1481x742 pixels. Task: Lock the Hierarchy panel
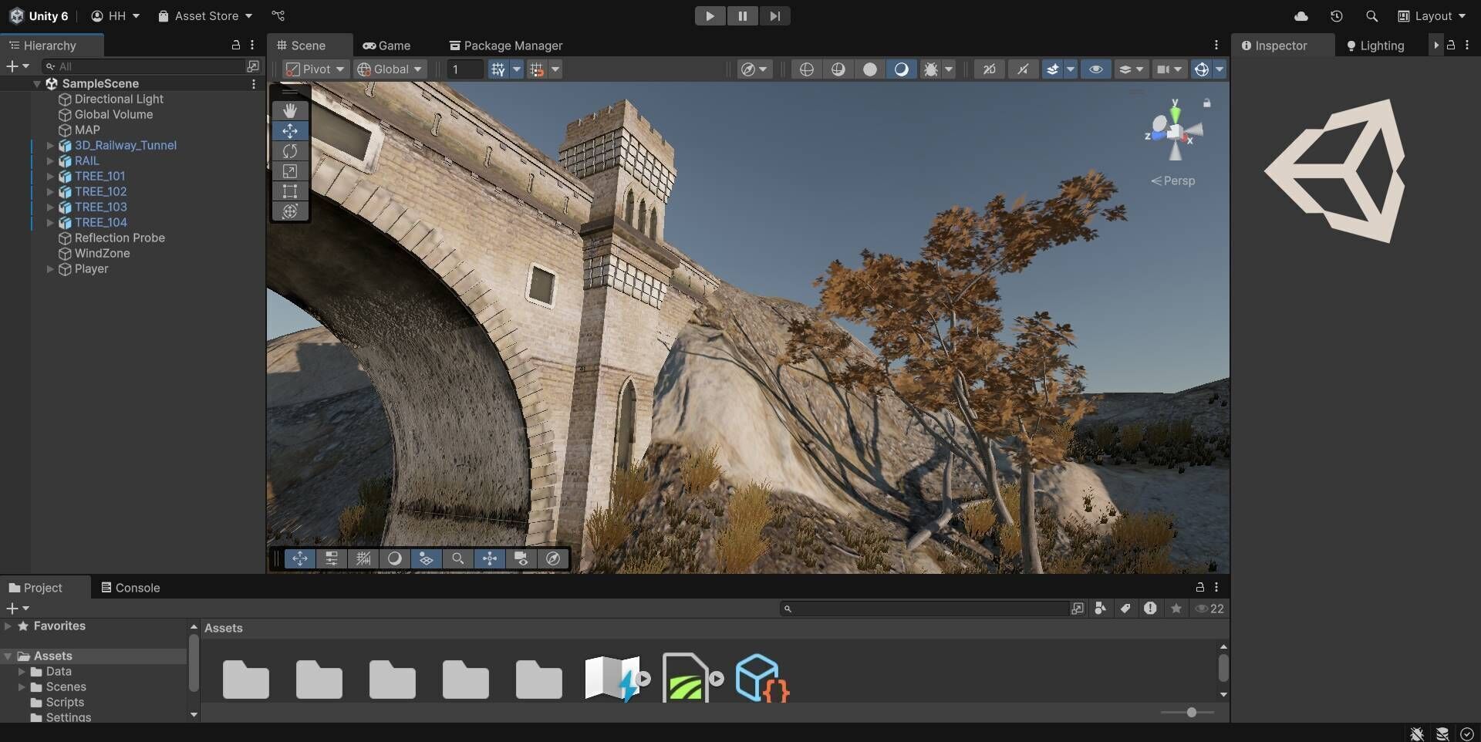[236, 46]
